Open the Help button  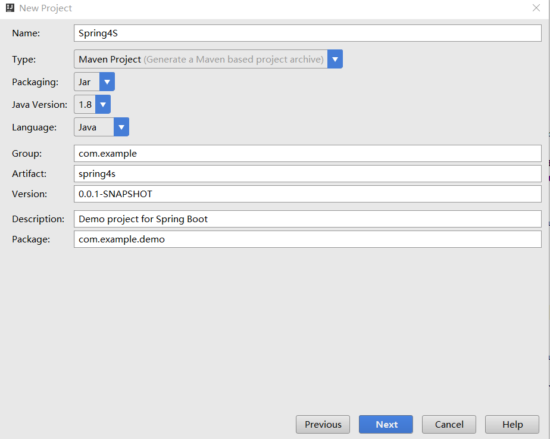[512, 425]
